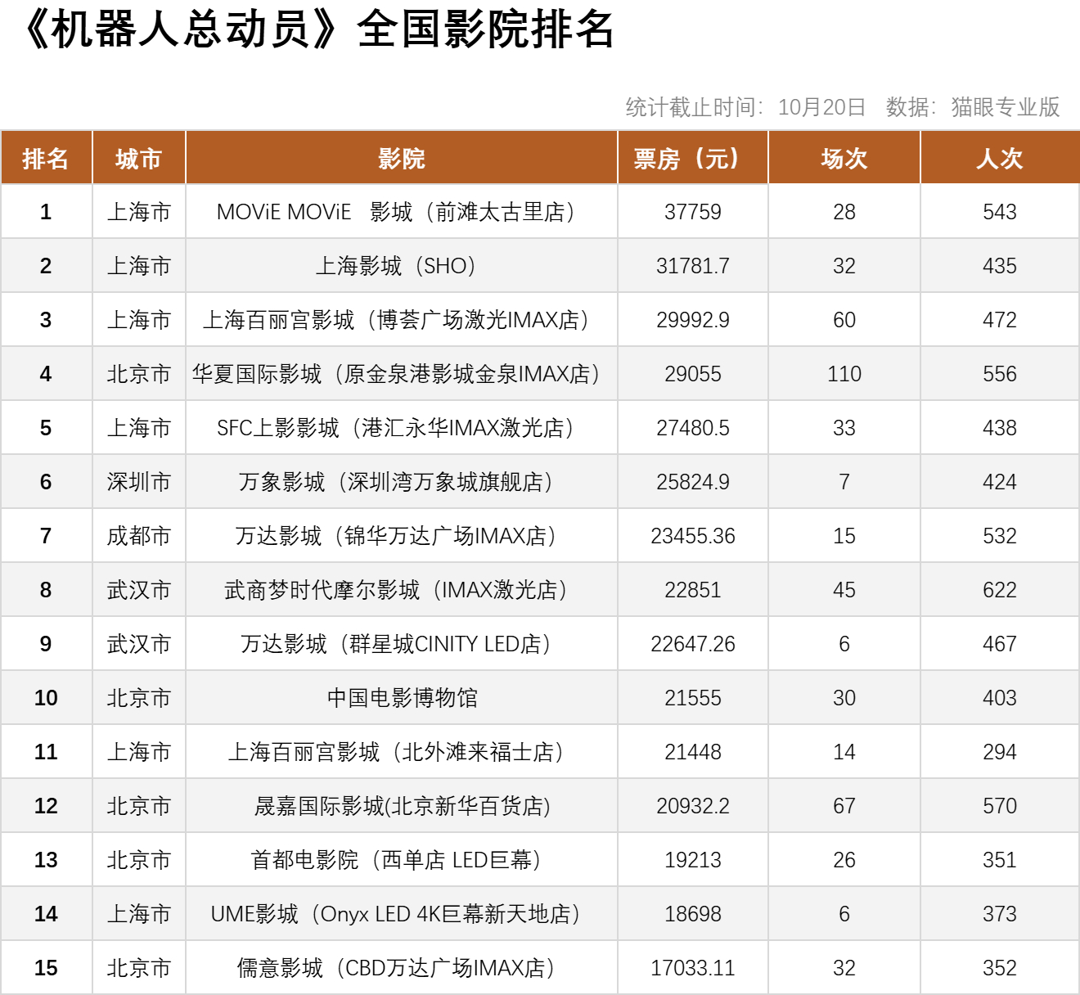Click the 排名 column header
Viewport: 1080px width, 995px height.
[x=46, y=158]
